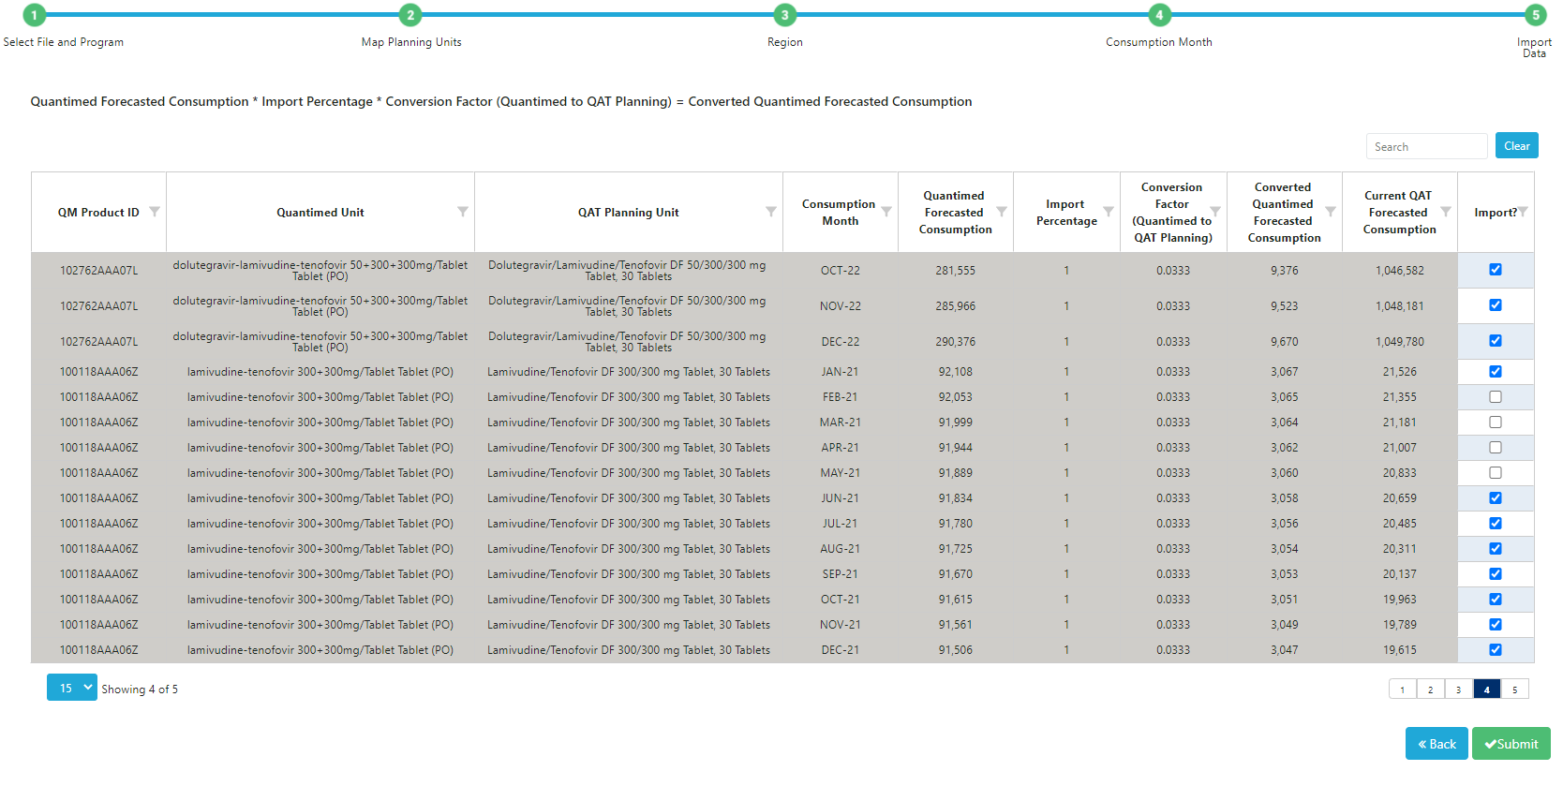Click forecasted consumption value 281,555
The height and width of the screenshot is (786, 1563).
pos(956,271)
